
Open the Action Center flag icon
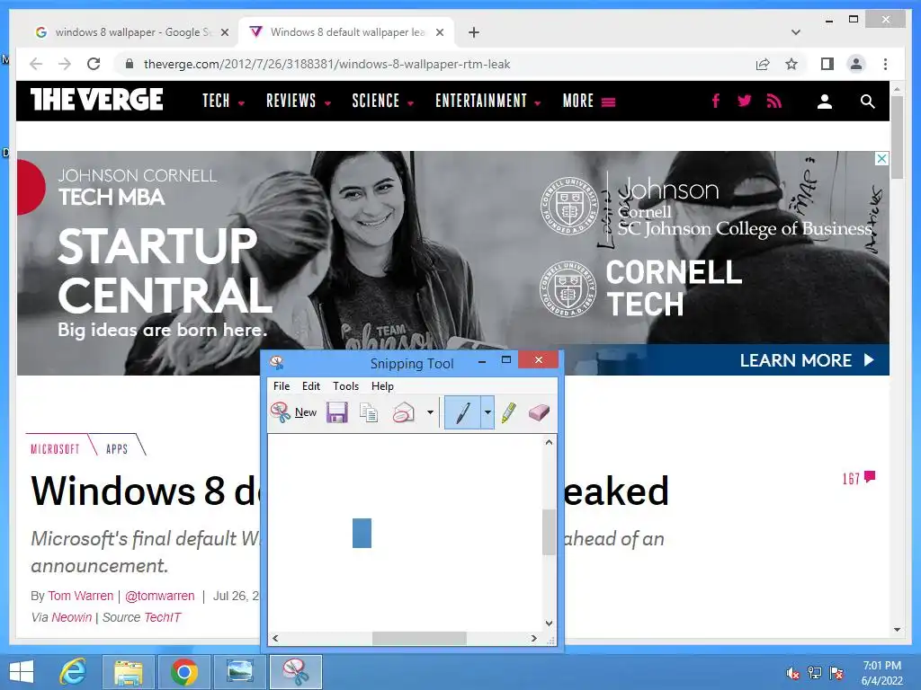coord(836,673)
